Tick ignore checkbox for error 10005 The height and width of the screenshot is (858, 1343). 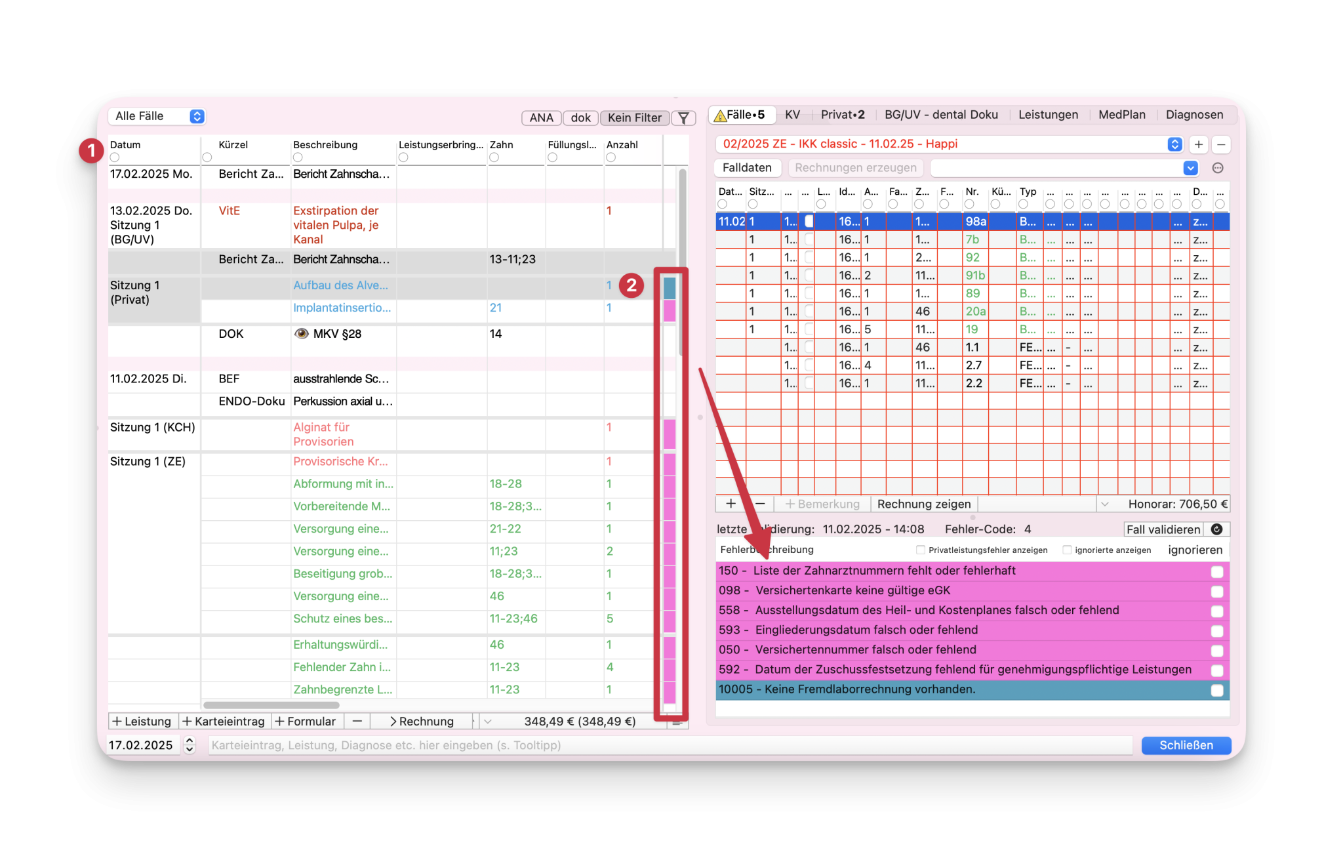[x=1217, y=690]
